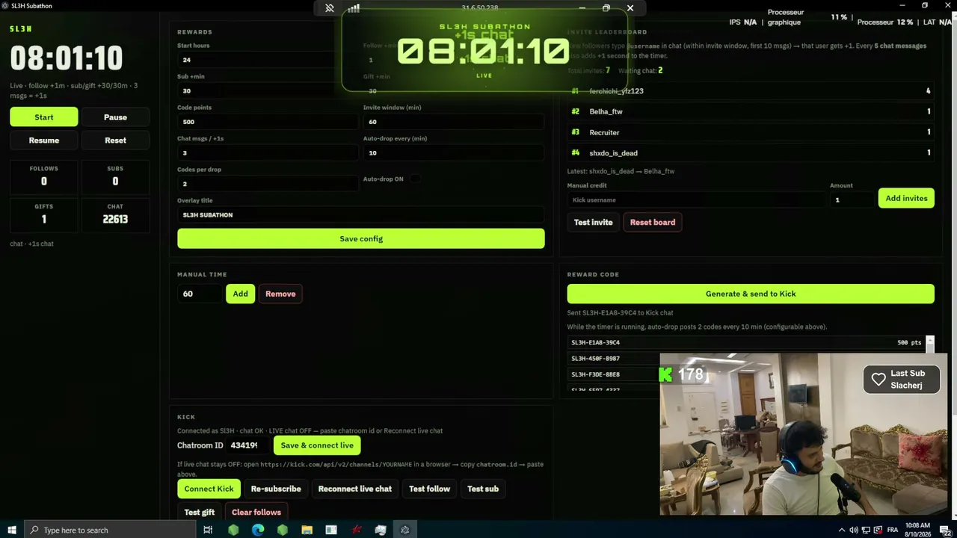Click the Kick viewer count logo
The width and height of the screenshot is (957, 538).
[x=665, y=374]
